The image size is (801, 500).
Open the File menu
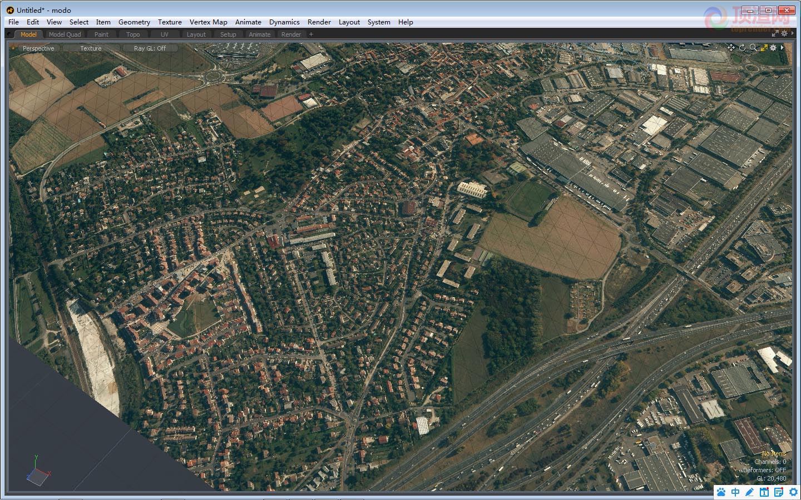pyautogui.click(x=13, y=22)
